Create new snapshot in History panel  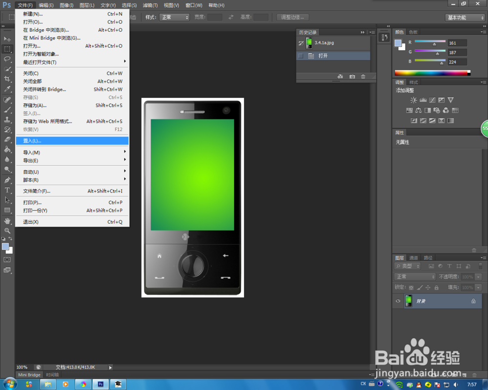click(352, 77)
